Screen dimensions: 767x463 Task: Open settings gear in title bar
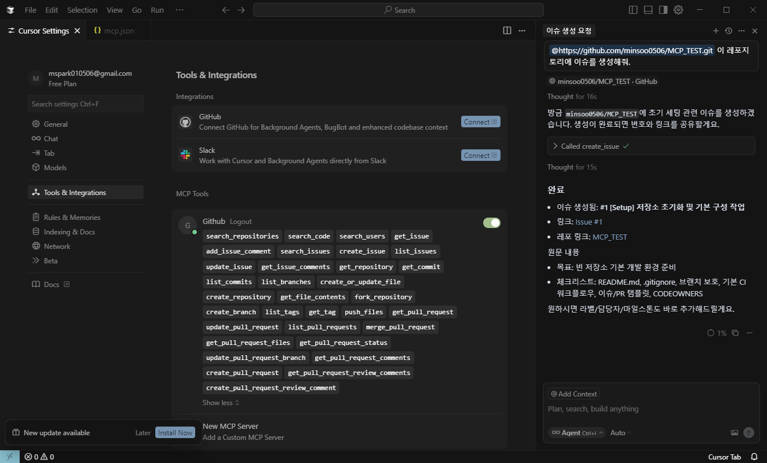point(678,10)
